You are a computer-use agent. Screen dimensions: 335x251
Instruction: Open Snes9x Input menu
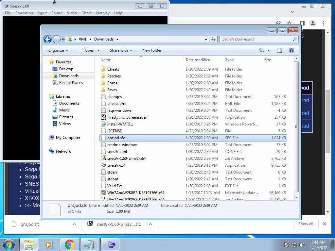click(42, 13)
